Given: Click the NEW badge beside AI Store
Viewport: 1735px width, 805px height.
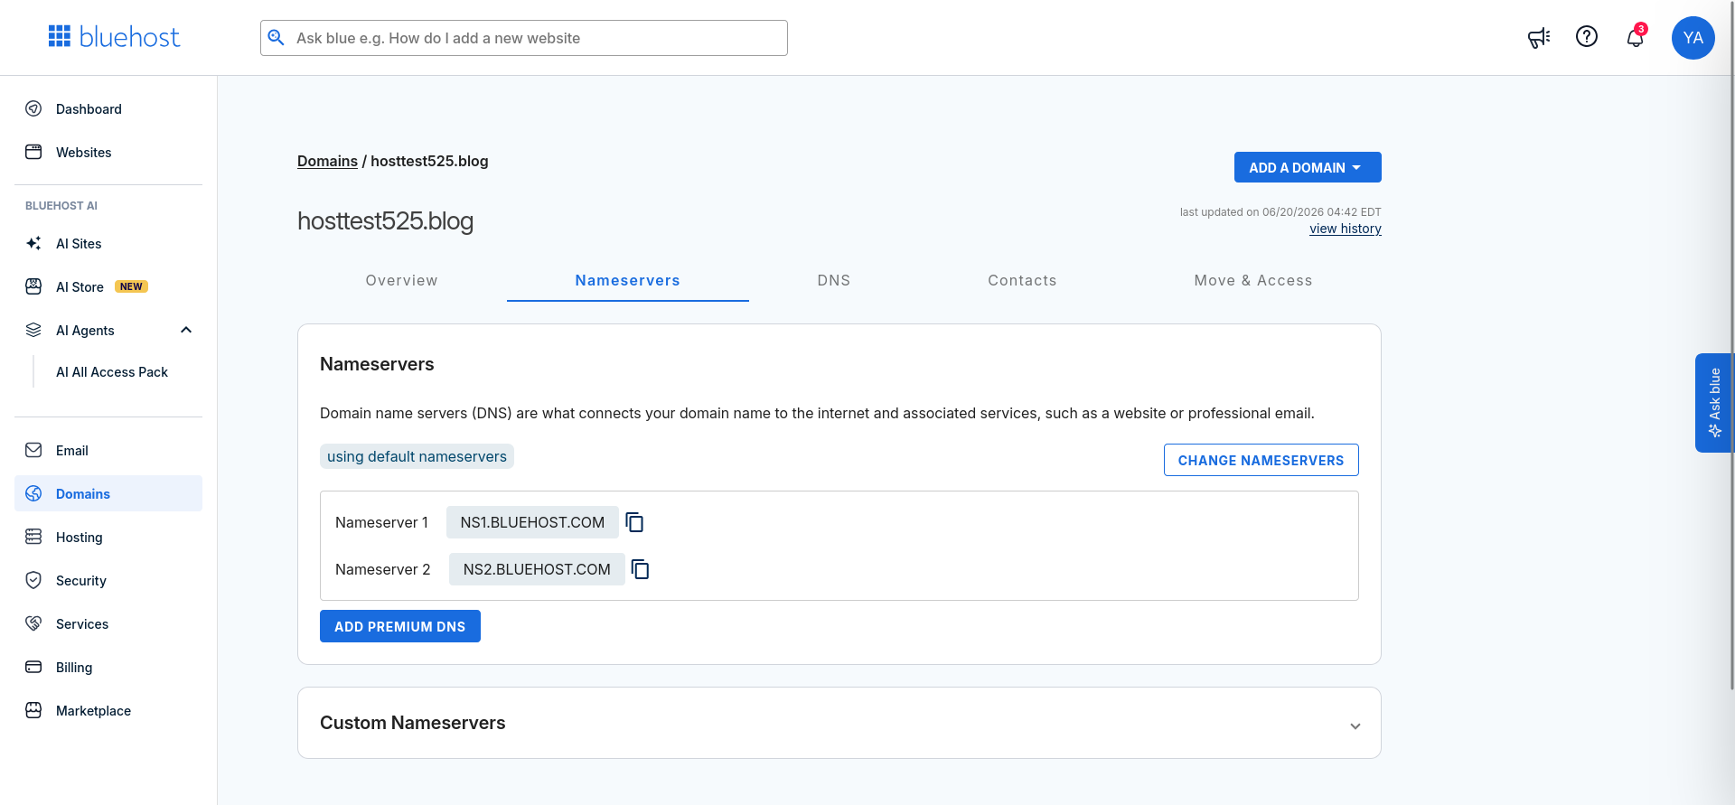Looking at the screenshot, I should (x=131, y=286).
